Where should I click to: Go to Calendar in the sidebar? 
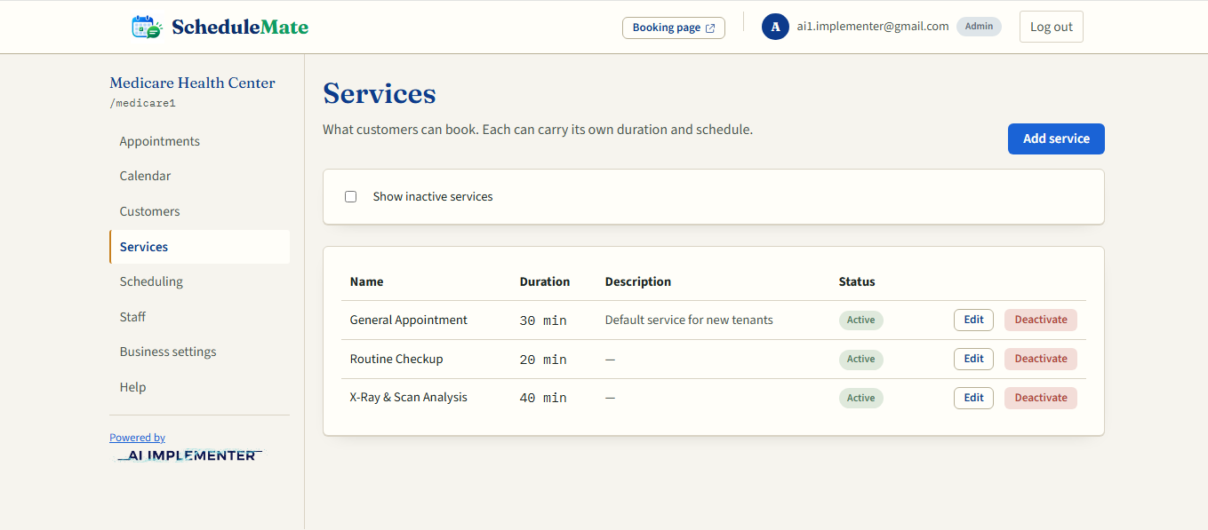click(199, 176)
